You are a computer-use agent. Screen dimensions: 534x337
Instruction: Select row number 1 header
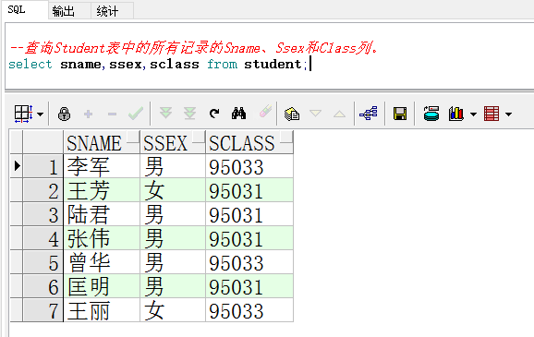(42, 167)
